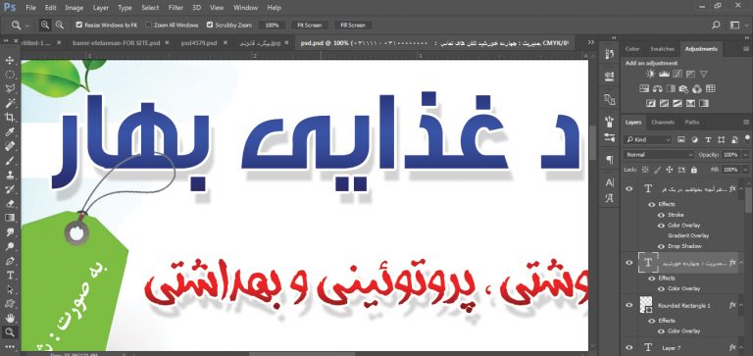Select the Lasso tool
Viewport: 753px width, 356px height.
10,88
